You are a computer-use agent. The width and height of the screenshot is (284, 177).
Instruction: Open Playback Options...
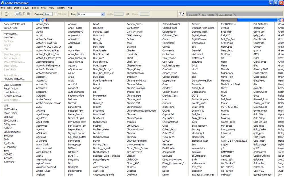coord(14,79)
